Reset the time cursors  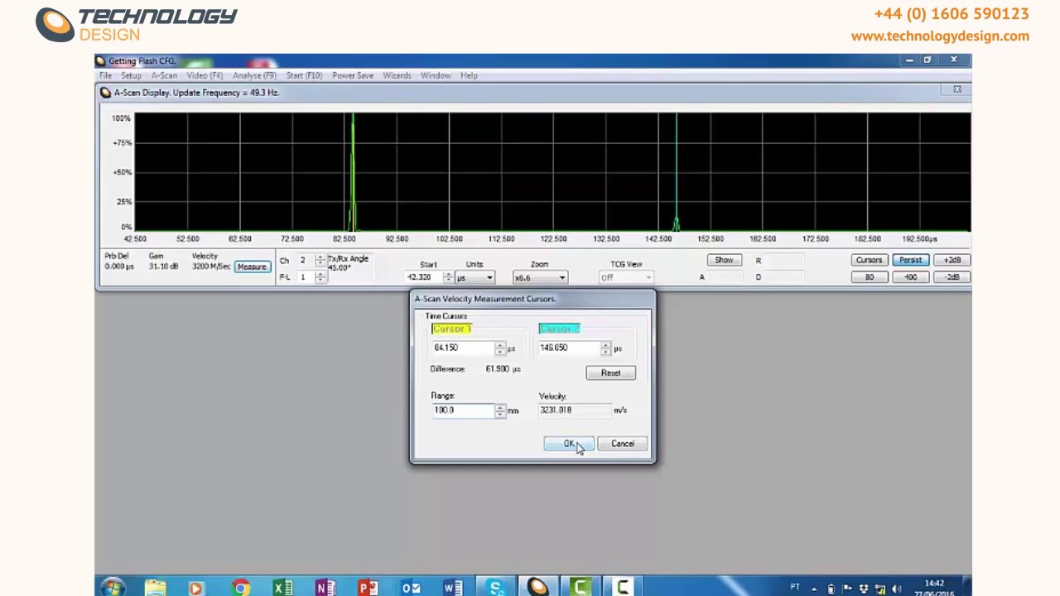(x=610, y=372)
